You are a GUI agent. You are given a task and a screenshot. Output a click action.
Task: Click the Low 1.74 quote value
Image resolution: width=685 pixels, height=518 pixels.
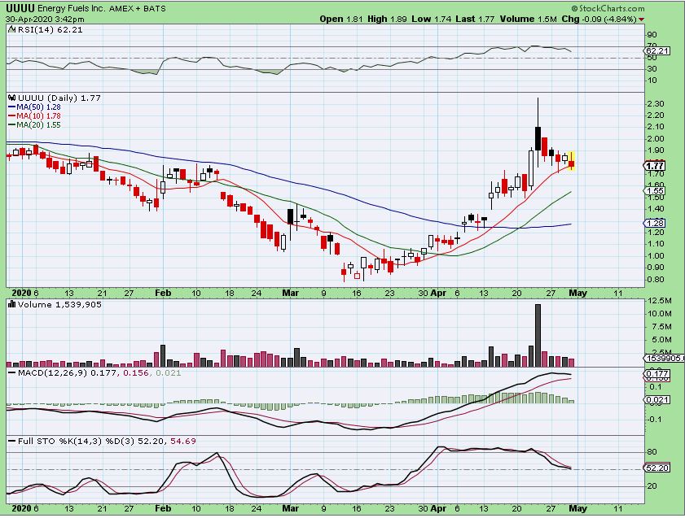click(x=432, y=19)
